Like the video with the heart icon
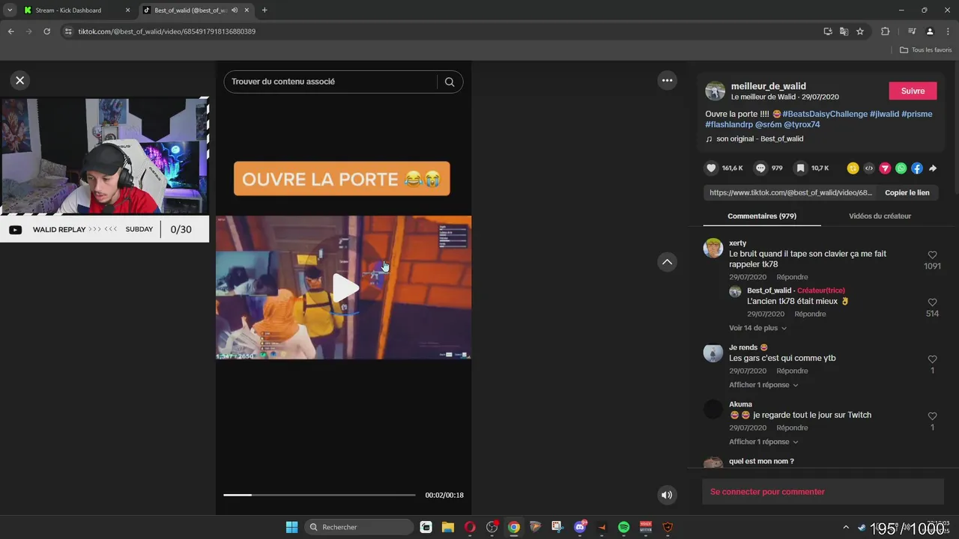959x539 pixels. click(x=712, y=168)
